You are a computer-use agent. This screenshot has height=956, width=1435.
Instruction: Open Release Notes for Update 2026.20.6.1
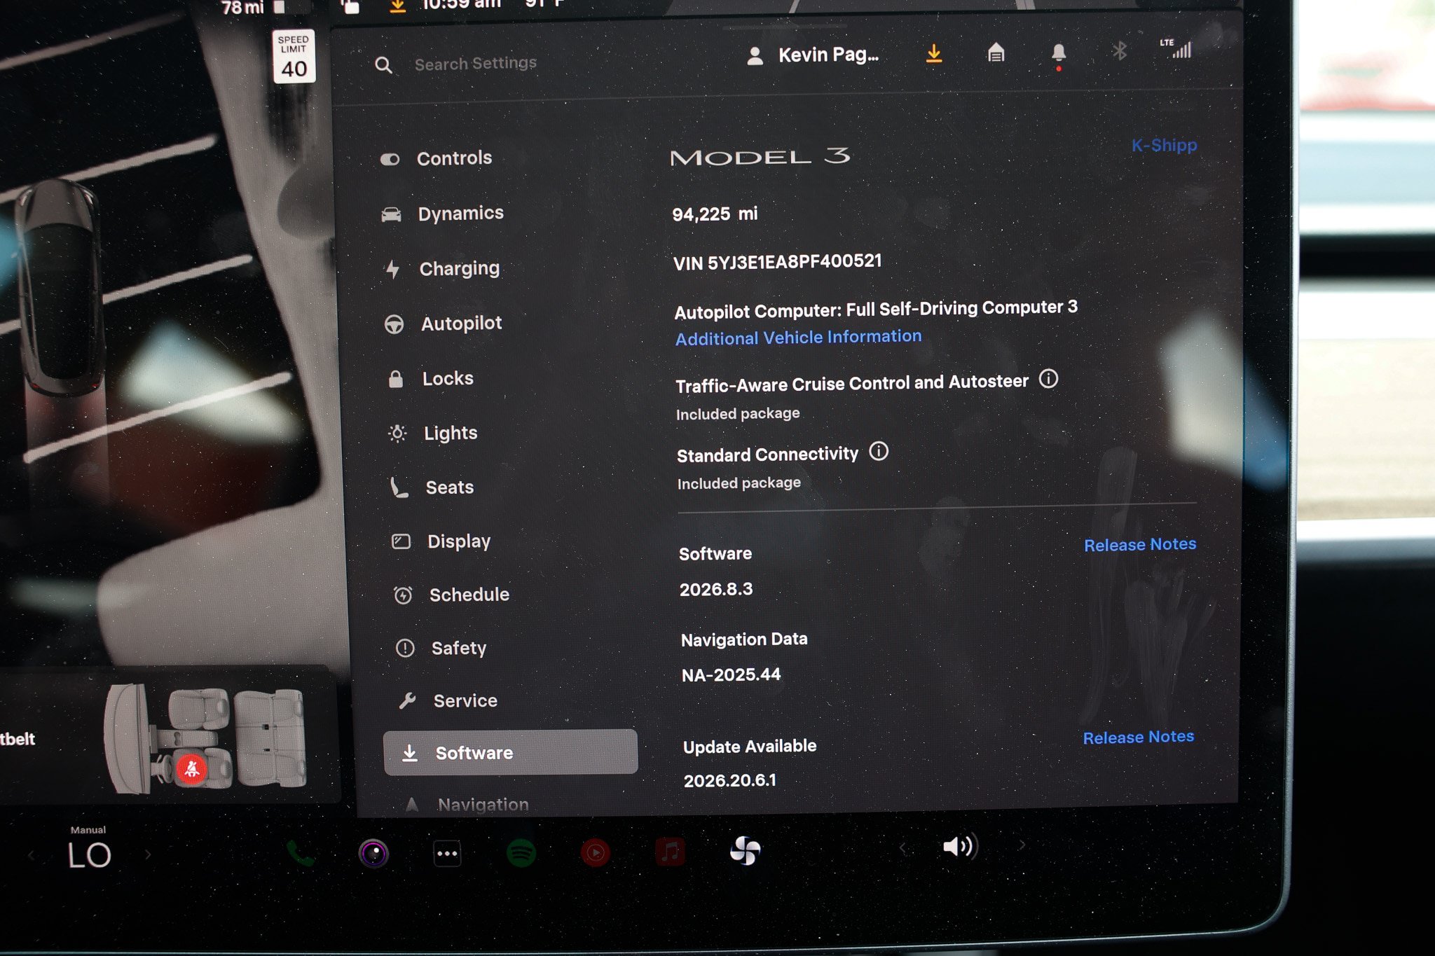(x=1139, y=737)
